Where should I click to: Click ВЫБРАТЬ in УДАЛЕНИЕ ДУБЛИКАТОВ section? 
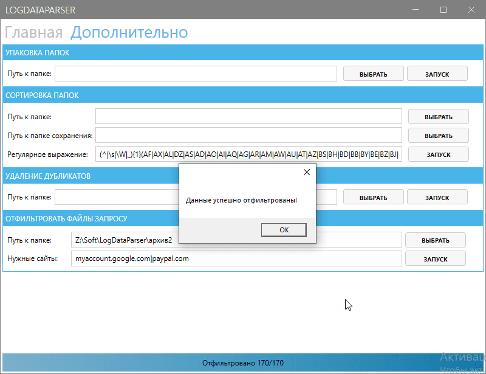click(373, 196)
